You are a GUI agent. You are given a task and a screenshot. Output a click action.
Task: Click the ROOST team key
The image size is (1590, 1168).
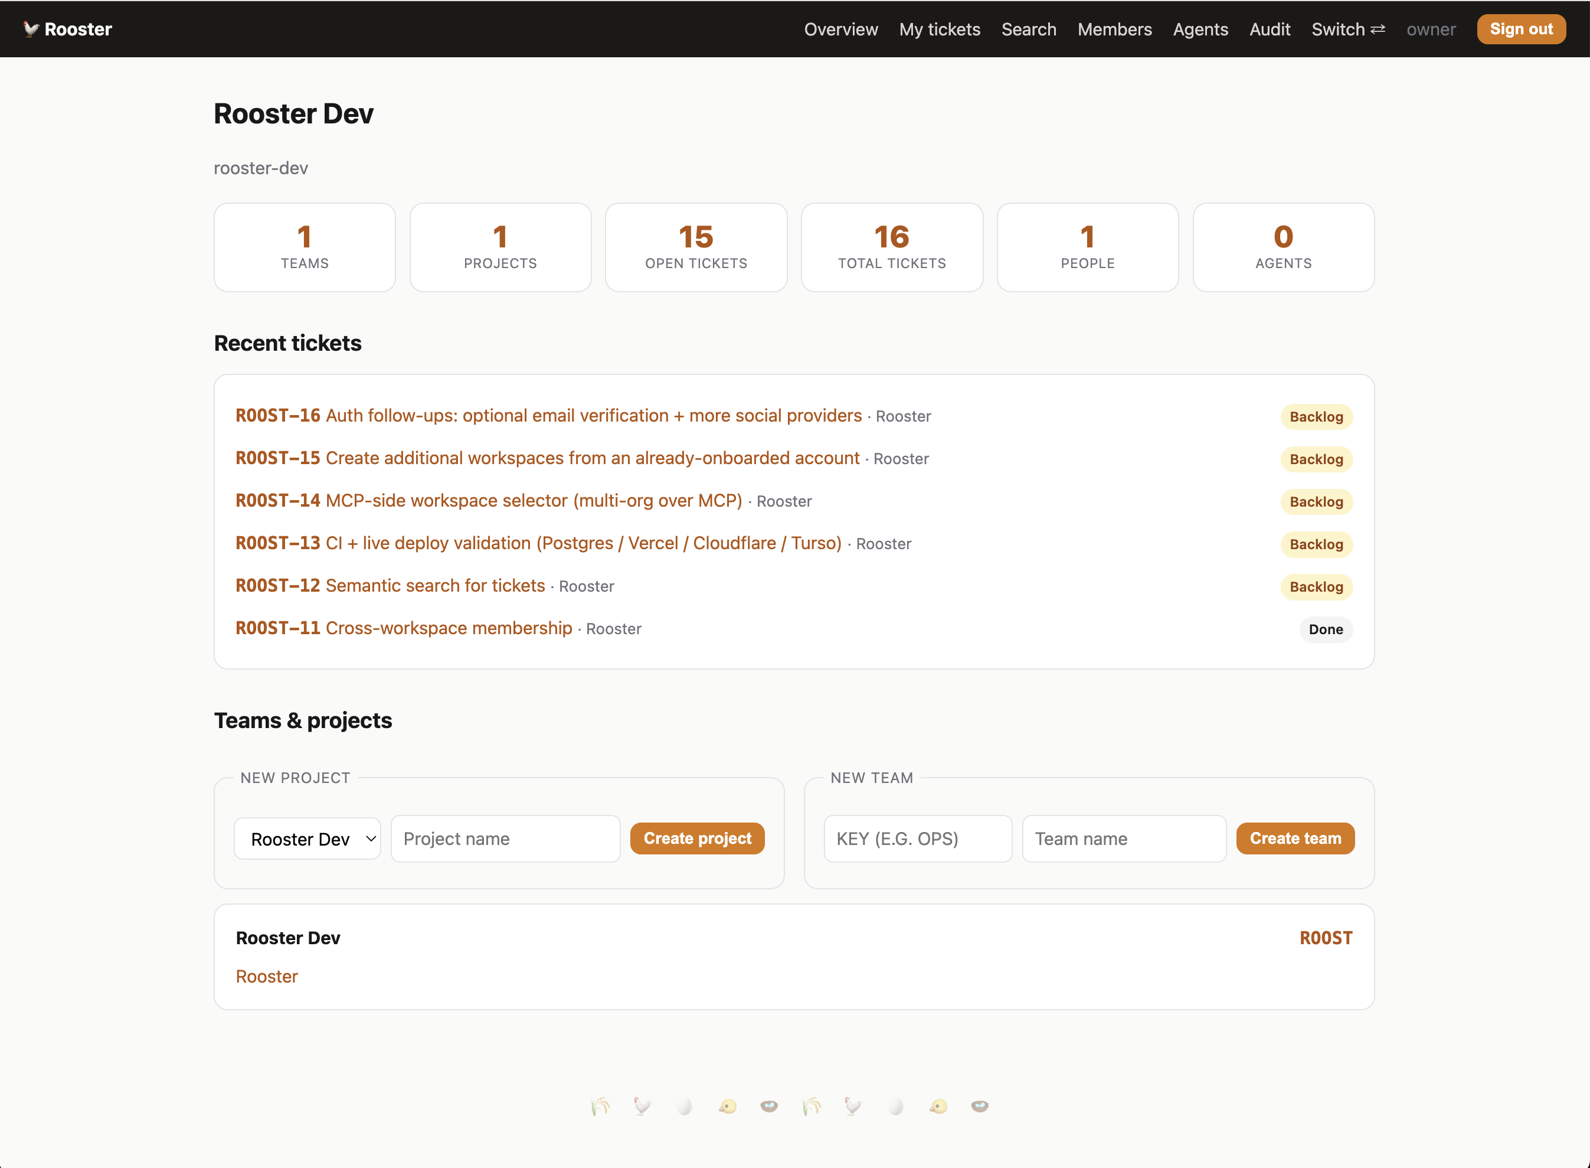coord(1325,938)
